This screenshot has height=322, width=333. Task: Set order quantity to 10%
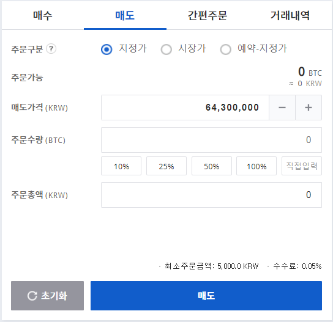click(x=121, y=166)
